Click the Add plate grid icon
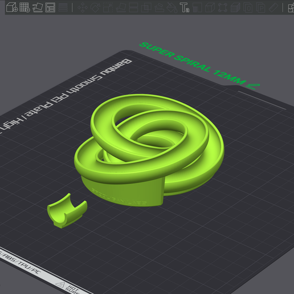This screenshot has width=294, height=294. coord(24,7)
